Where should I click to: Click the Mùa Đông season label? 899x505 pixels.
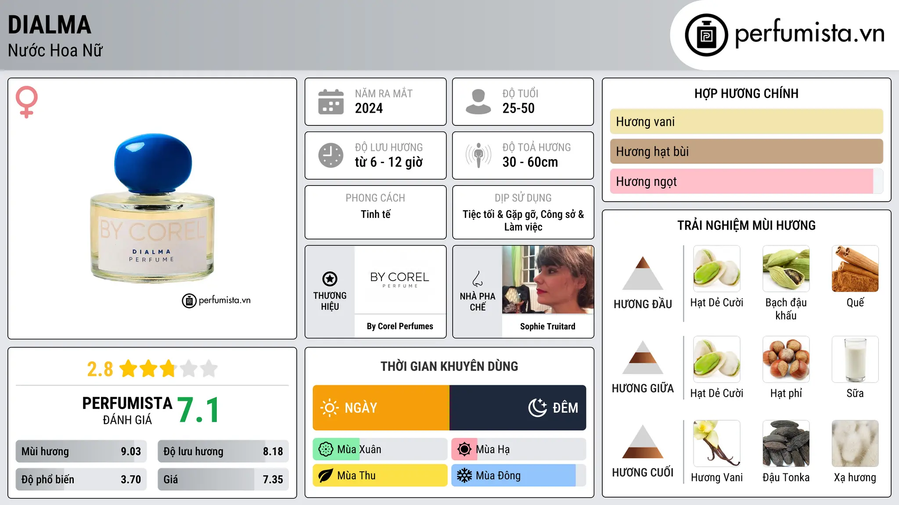pos(498,476)
